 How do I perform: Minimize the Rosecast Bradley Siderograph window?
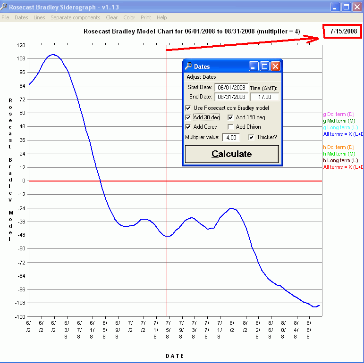pyautogui.click(x=335, y=7)
